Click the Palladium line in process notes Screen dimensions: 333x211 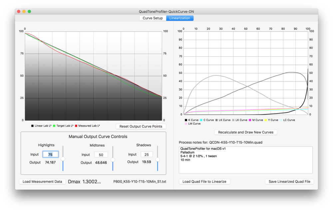pos(187,152)
